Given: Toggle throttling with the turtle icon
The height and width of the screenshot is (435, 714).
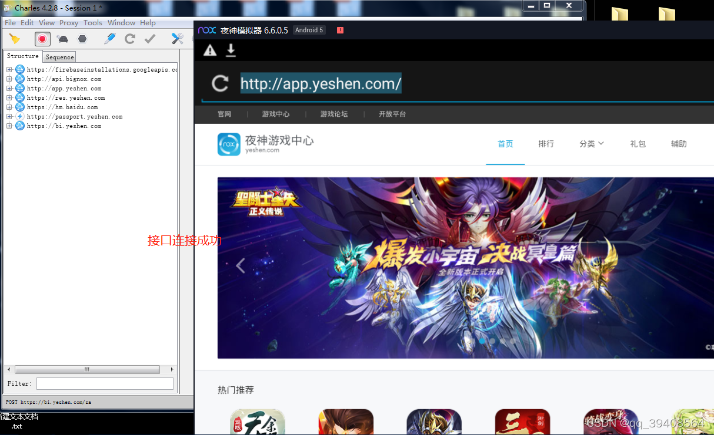Looking at the screenshot, I should tap(62, 39).
